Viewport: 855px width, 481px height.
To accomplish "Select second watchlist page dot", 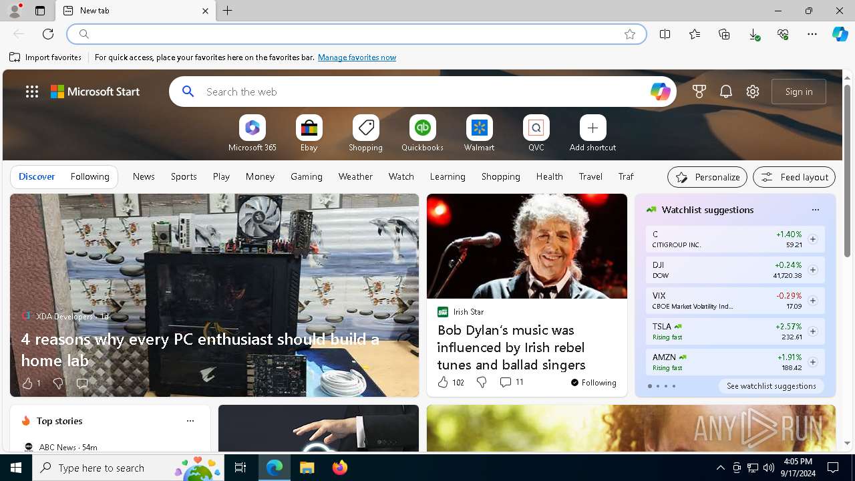I will 657,386.
